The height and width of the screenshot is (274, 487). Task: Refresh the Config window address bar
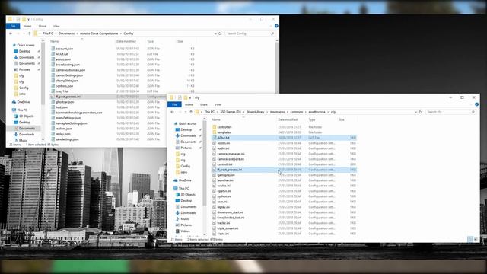click(220, 33)
